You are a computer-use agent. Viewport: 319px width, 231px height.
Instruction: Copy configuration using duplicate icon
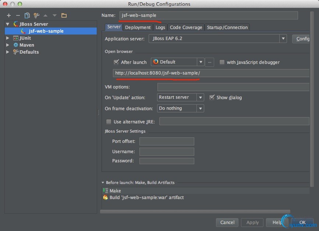[x=27, y=15]
